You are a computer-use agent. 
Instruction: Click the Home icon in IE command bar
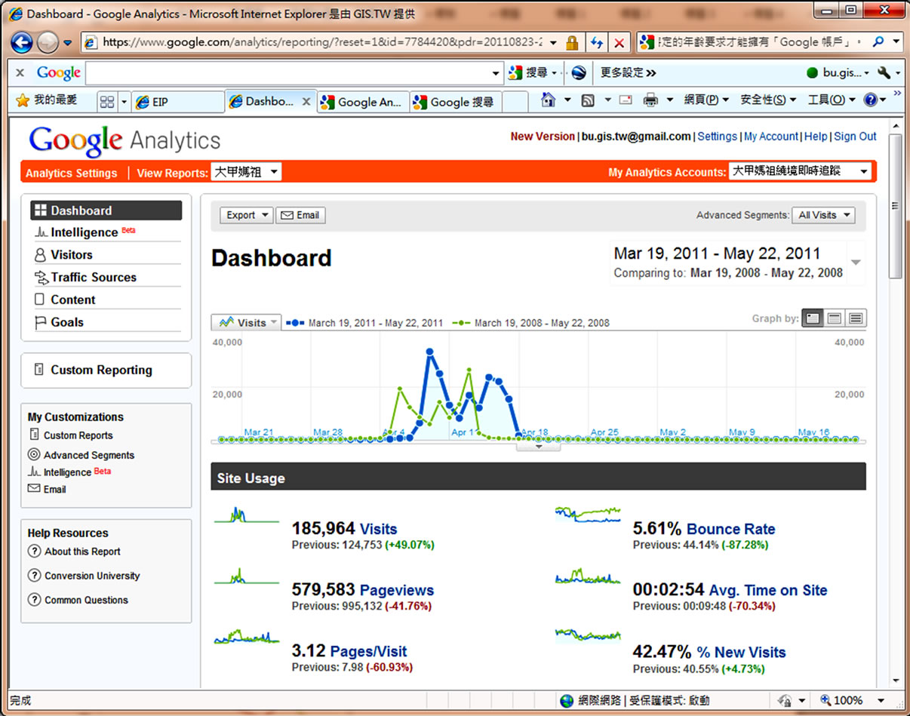(x=549, y=100)
